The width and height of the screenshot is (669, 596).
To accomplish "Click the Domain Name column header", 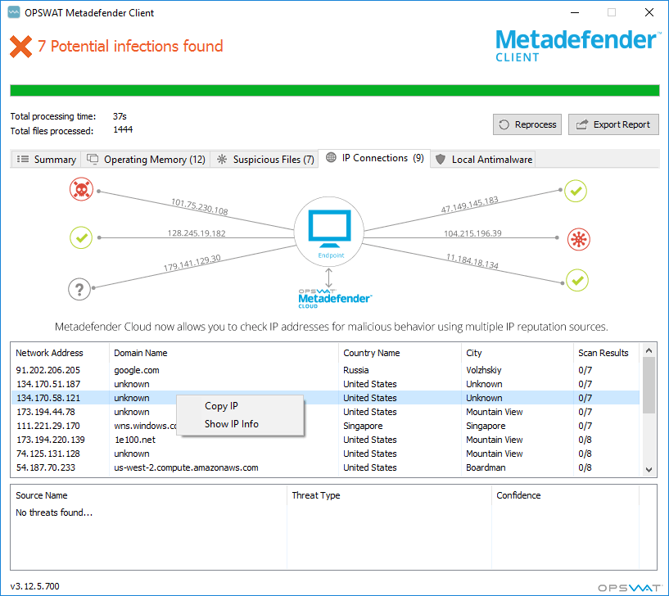I will [224, 353].
